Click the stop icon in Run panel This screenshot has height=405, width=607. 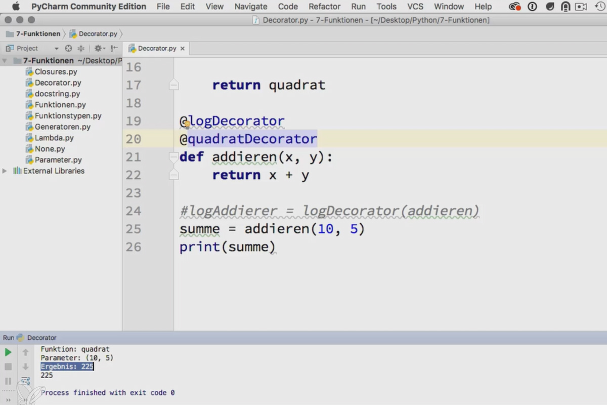click(x=8, y=367)
